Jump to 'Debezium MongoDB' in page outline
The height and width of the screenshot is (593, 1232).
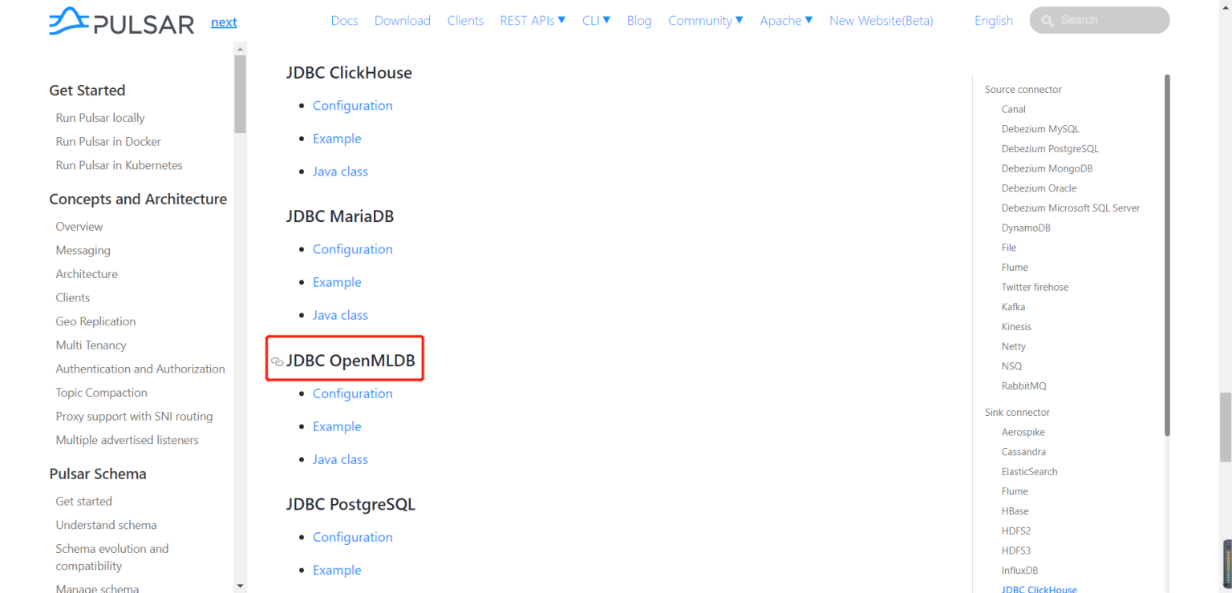(x=1047, y=168)
